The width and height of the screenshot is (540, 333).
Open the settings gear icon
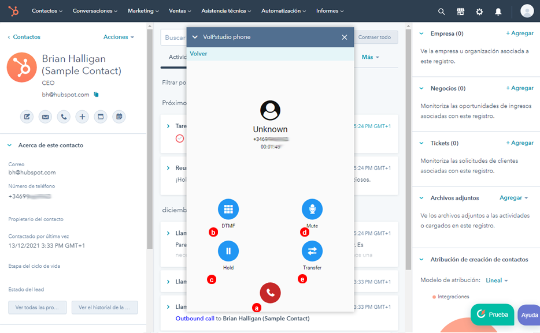(479, 12)
